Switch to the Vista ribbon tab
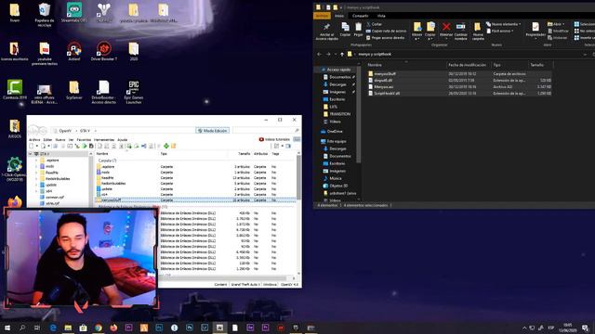 381,16
